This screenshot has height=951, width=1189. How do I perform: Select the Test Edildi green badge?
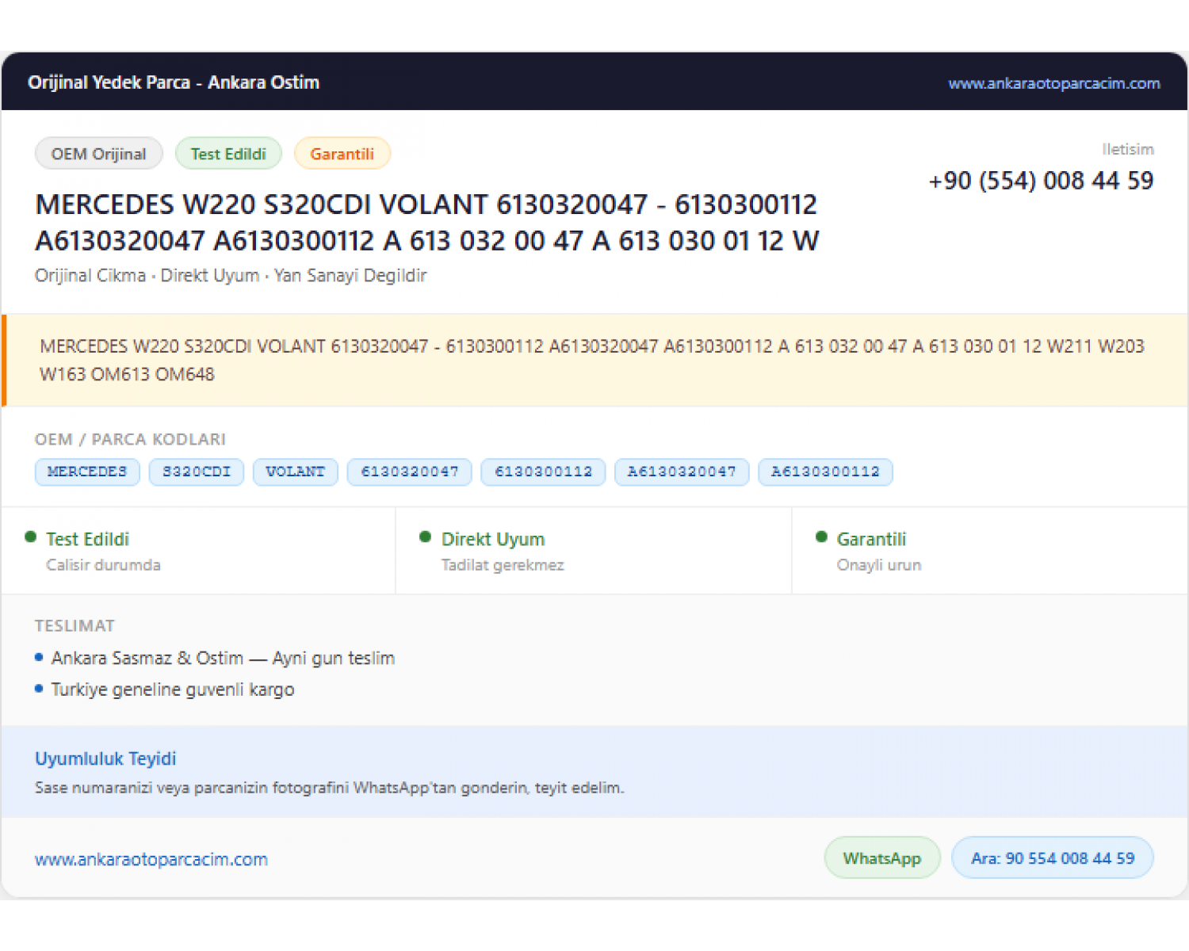click(x=228, y=154)
